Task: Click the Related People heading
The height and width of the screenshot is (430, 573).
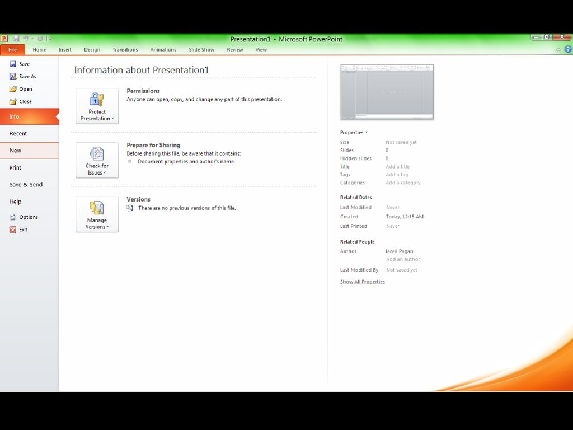Action: pyautogui.click(x=357, y=242)
